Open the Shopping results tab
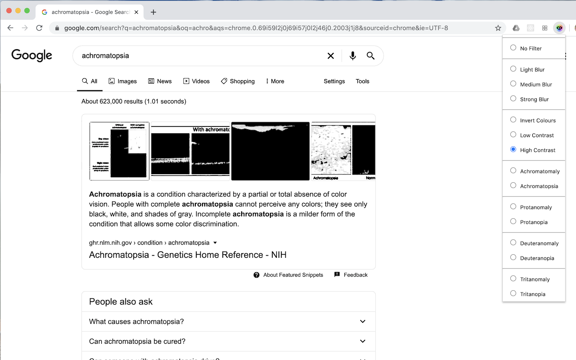Image resolution: width=576 pixels, height=360 pixels. (238, 81)
